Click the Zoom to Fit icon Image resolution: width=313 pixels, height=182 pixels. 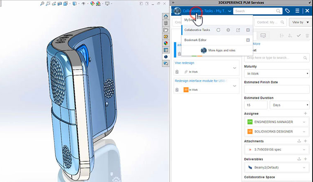(x=42, y=4)
